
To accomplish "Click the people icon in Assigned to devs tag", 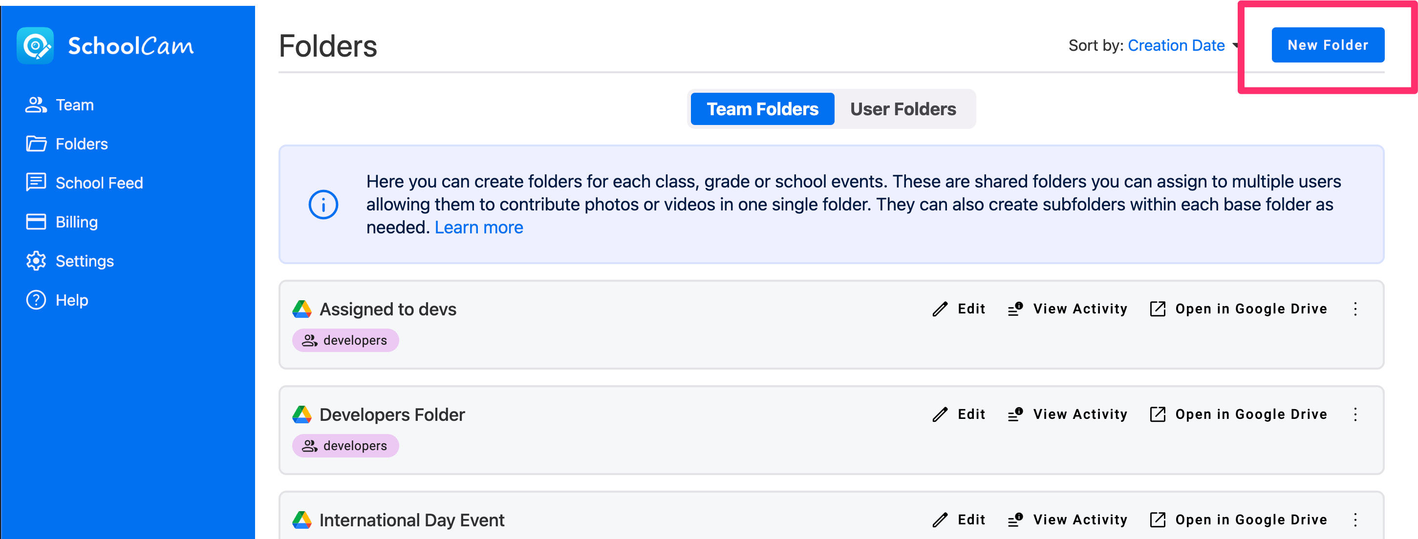I will click(310, 340).
